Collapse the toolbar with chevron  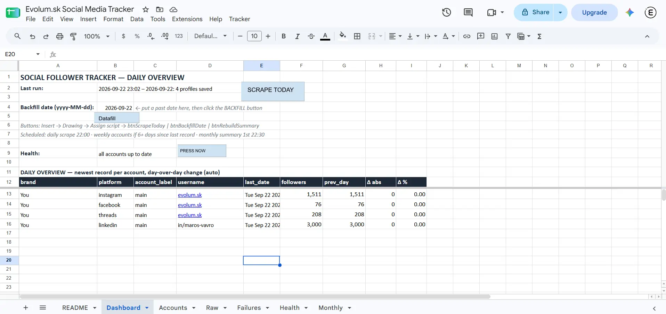point(647,36)
